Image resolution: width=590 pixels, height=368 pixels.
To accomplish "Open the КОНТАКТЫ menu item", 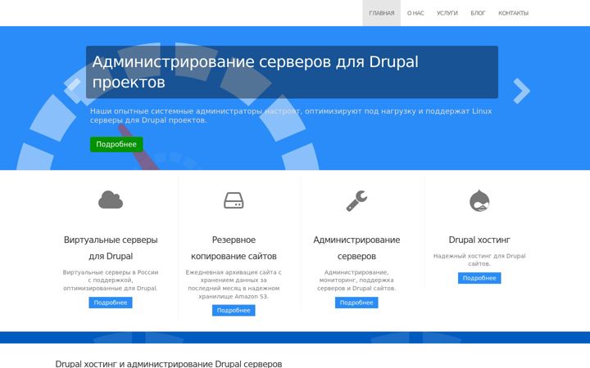I will [513, 13].
